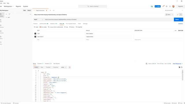The image size is (185, 104).
Task: Open the form-data column options three-dot icon
Action: [x=175, y=31]
